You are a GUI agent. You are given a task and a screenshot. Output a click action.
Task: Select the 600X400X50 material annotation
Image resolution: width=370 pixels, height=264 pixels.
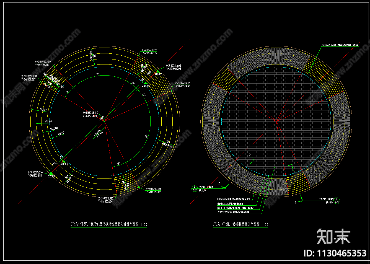point(235,208)
